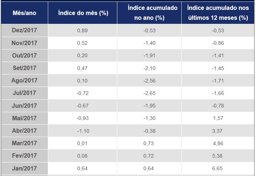Select the -2,65 accumulated year value
The image size is (256, 176).
click(x=149, y=93)
